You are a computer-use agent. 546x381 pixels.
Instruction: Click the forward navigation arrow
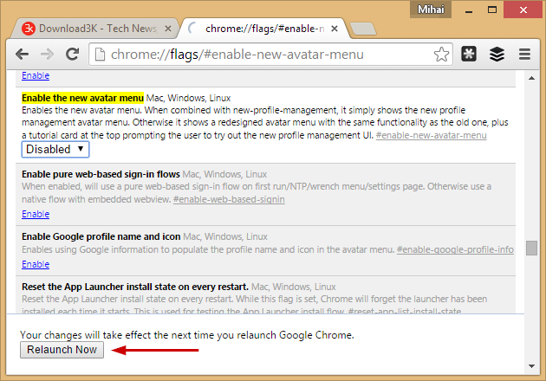tap(47, 55)
